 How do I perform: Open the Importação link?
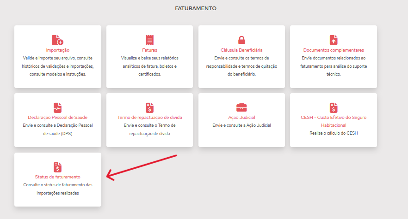(57, 50)
